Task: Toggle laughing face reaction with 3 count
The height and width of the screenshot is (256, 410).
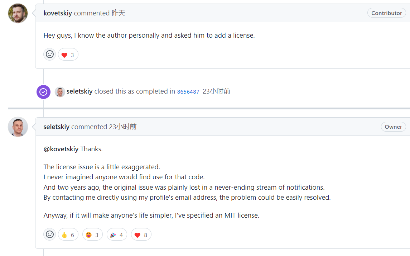Action: point(92,234)
